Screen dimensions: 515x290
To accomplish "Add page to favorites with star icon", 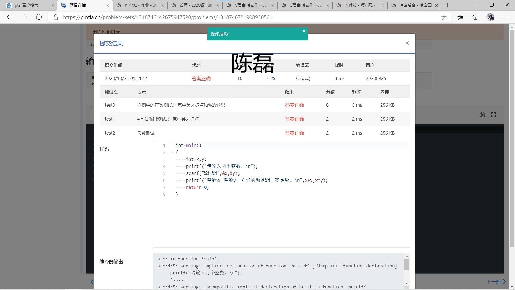I will (x=444, y=17).
